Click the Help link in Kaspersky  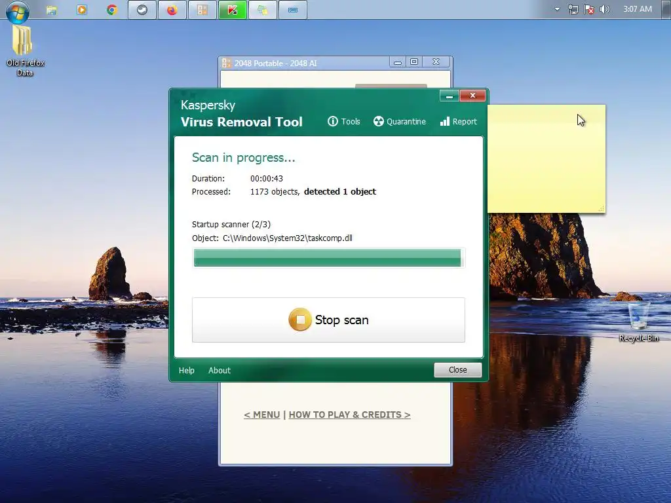point(187,371)
